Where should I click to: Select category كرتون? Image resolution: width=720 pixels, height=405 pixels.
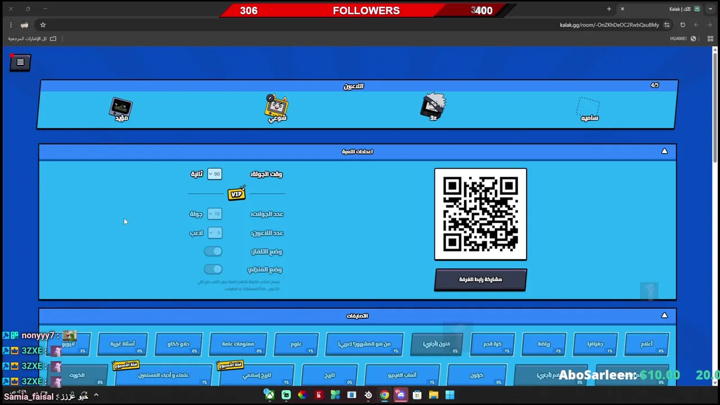click(477, 375)
